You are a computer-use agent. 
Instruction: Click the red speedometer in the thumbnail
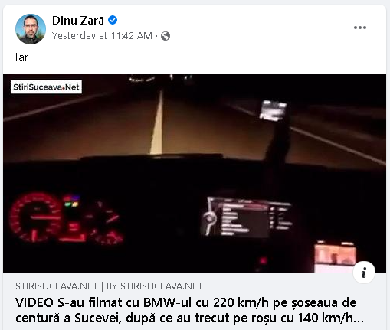[34, 217]
